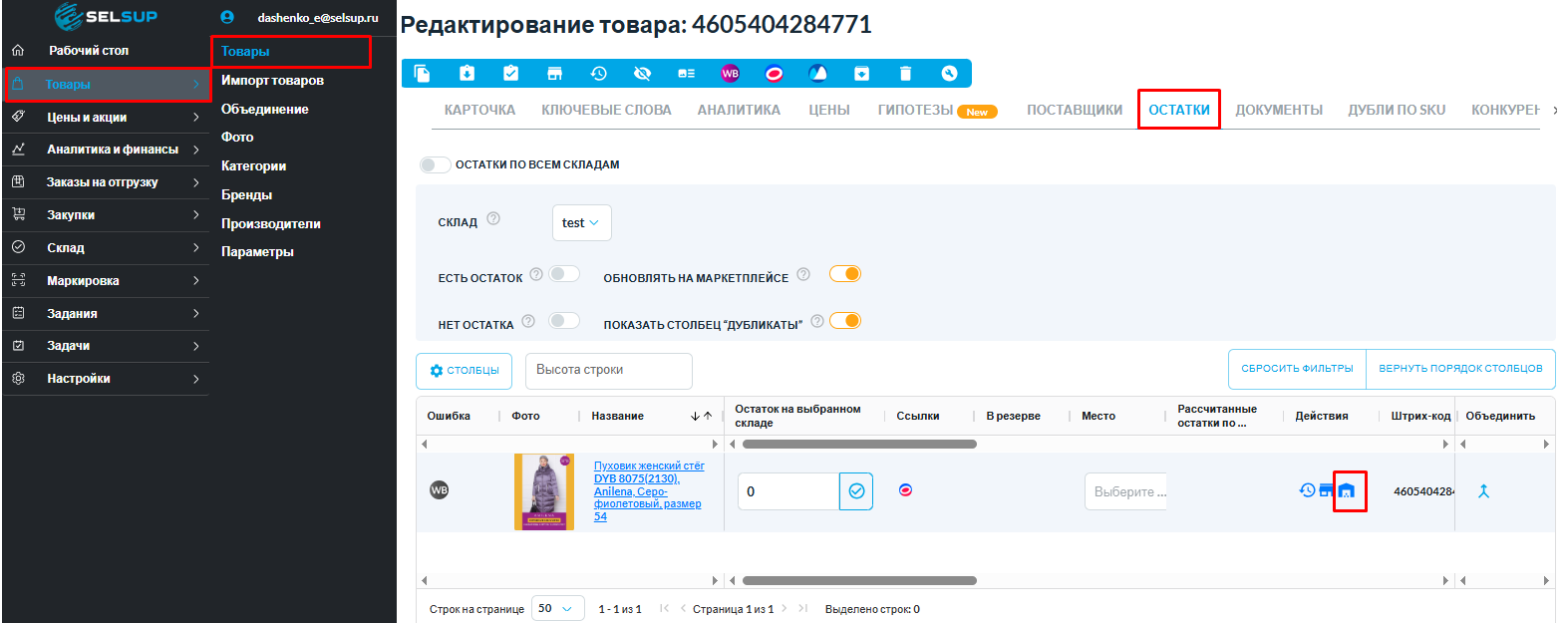Click the Wildberries WB toolbar icon
This screenshot has height=623, width=1565.
(x=730, y=74)
